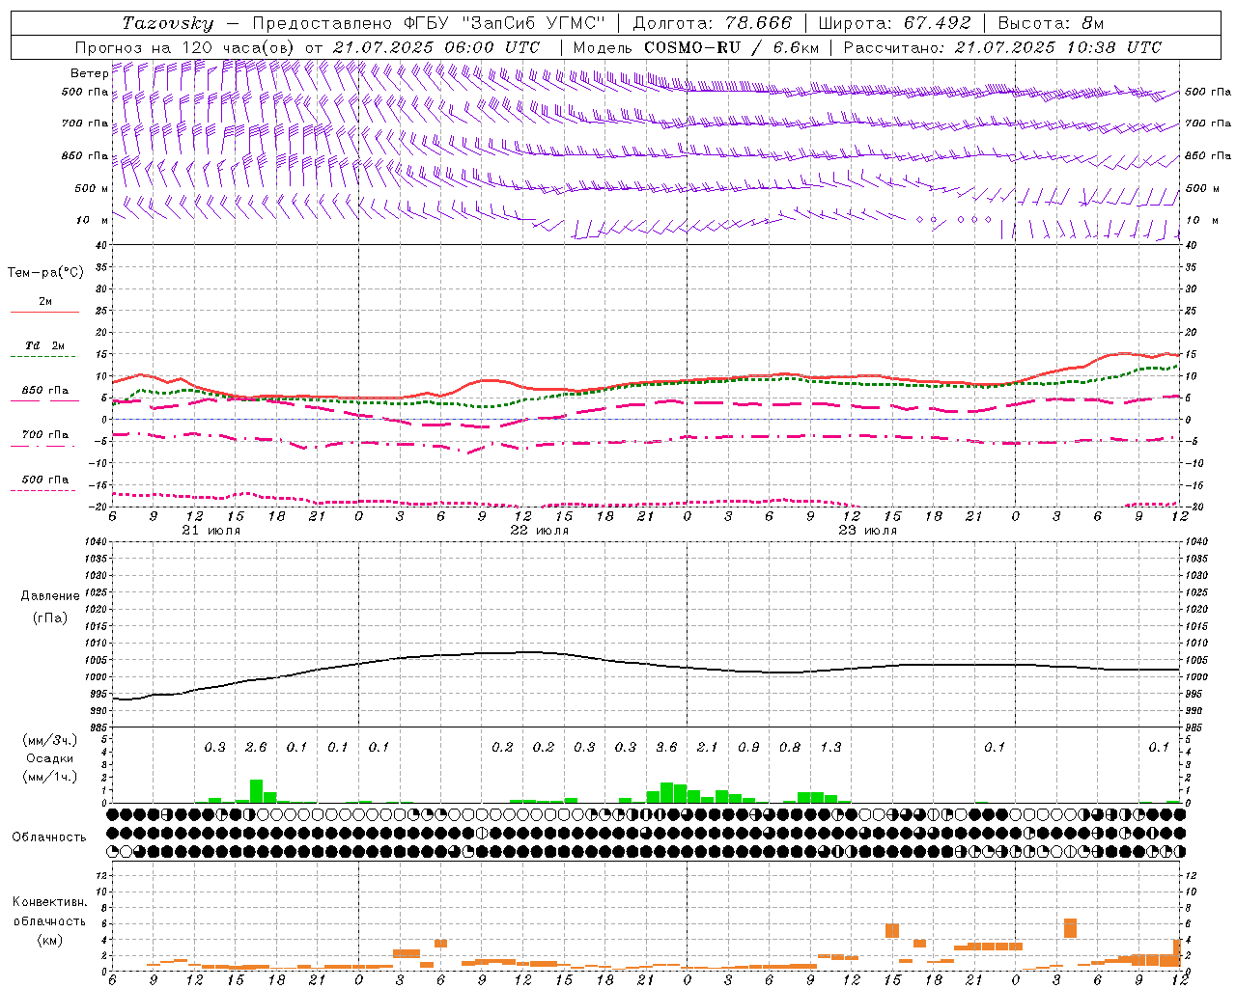Select the "23 июля" date label

coord(867,531)
